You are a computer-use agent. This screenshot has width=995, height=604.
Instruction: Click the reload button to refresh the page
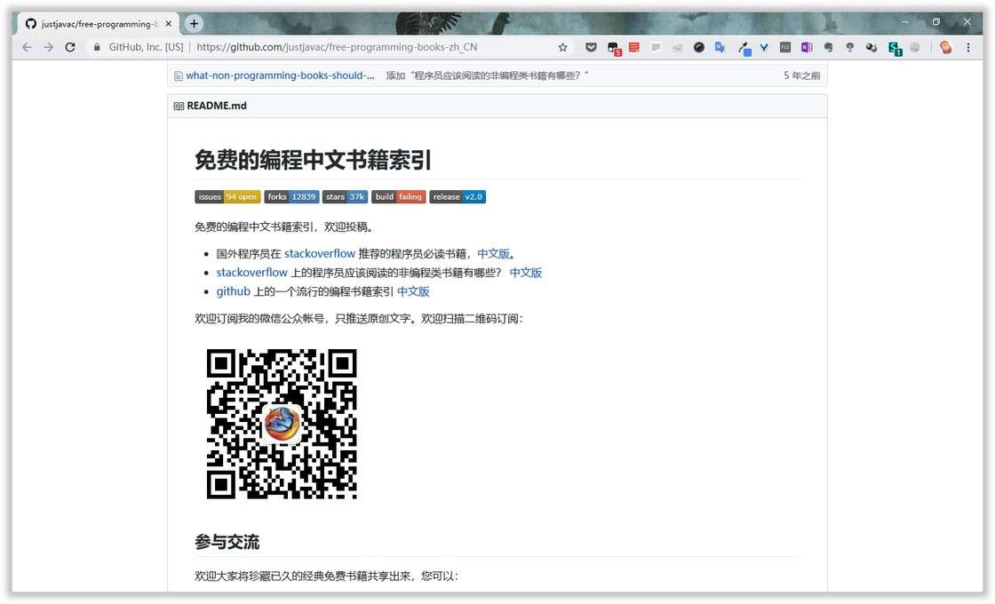click(70, 47)
